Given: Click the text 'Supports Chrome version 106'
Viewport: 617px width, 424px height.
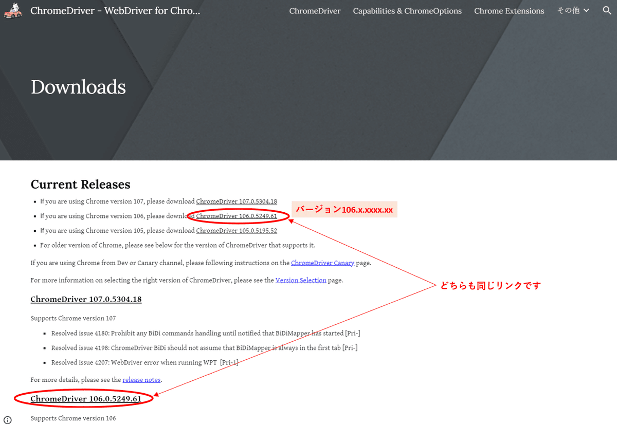Looking at the screenshot, I should click(x=73, y=418).
